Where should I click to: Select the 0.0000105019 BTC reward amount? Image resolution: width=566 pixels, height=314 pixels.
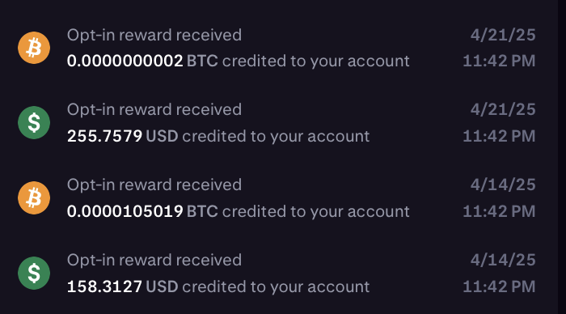coord(142,211)
